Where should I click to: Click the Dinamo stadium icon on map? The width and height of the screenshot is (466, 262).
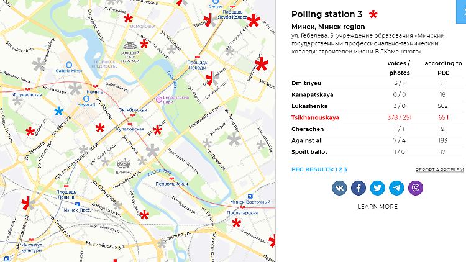pos(124,163)
